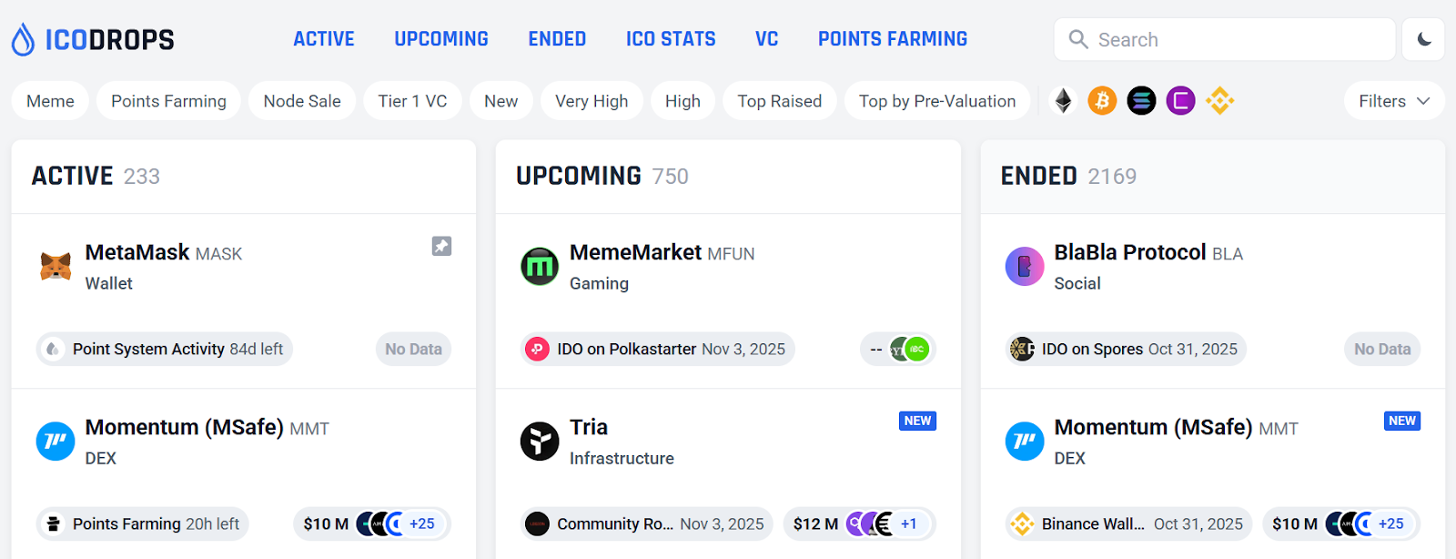Expand the +25 investor list on Momentum
1456x559 pixels.
422,523
